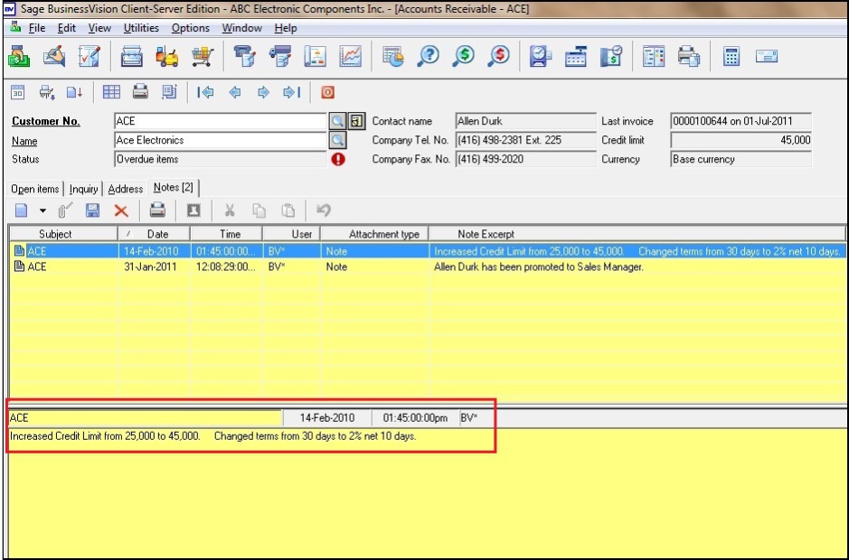Go to the next customer record arrow
The image size is (849, 560).
pyautogui.click(x=263, y=92)
